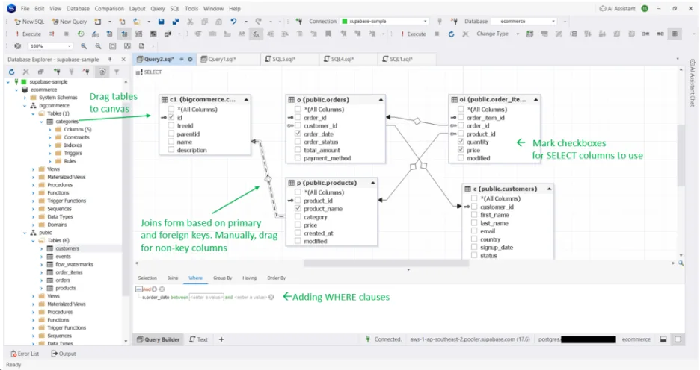Screen dimensions: 700x370
Task: Expand the orders table in the tree
Action: pyautogui.click(x=42, y=280)
